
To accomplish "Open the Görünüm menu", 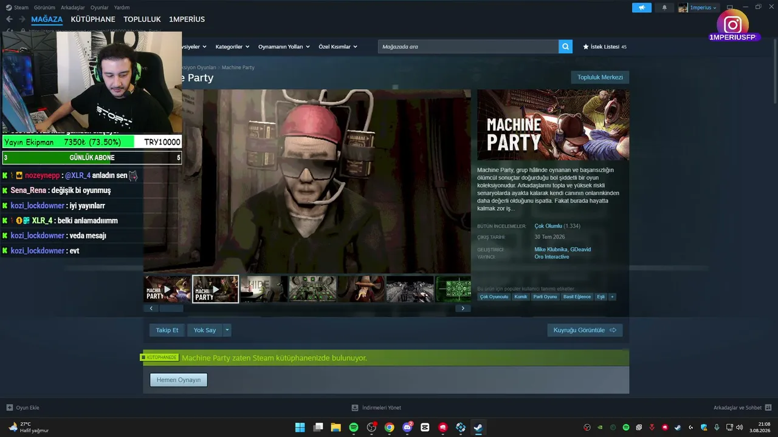I will [x=44, y=7].
